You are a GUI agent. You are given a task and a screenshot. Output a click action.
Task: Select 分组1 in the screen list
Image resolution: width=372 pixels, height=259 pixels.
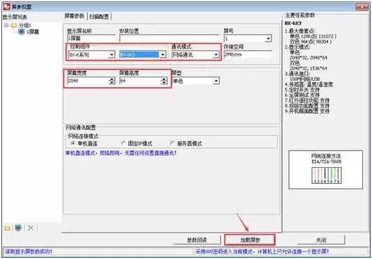25,25
